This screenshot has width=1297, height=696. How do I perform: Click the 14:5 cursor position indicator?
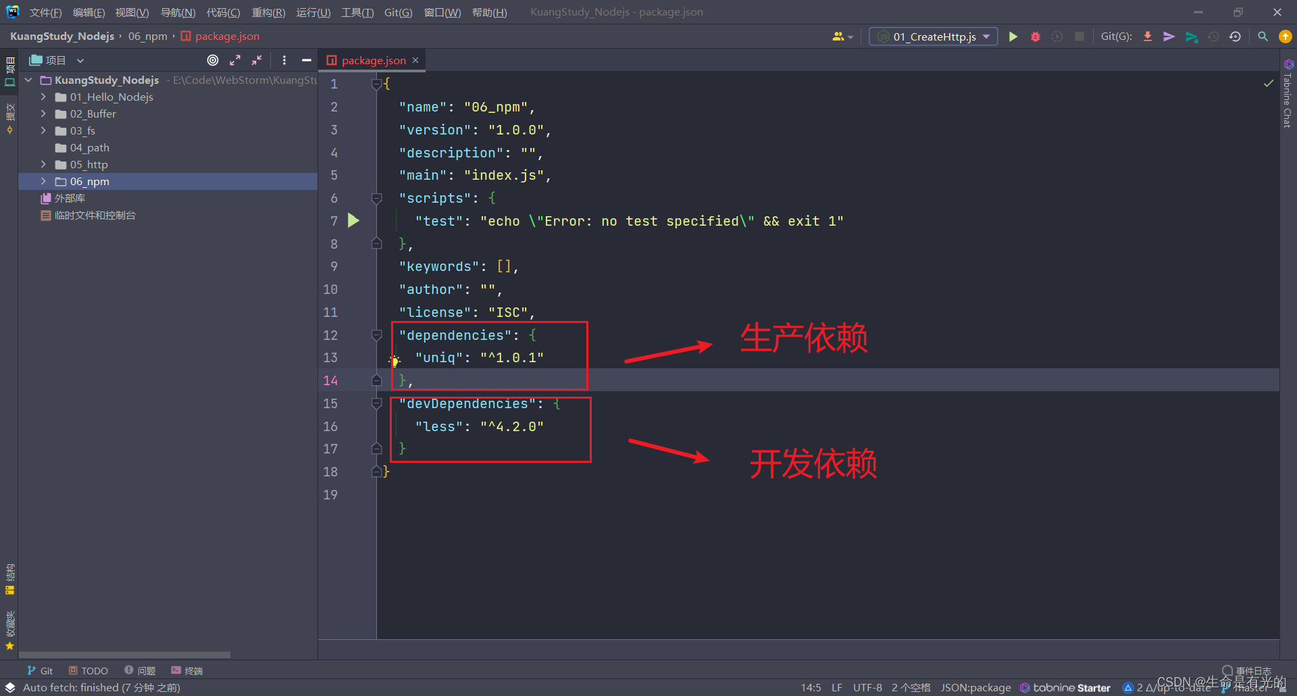click(x=811, y=687)
